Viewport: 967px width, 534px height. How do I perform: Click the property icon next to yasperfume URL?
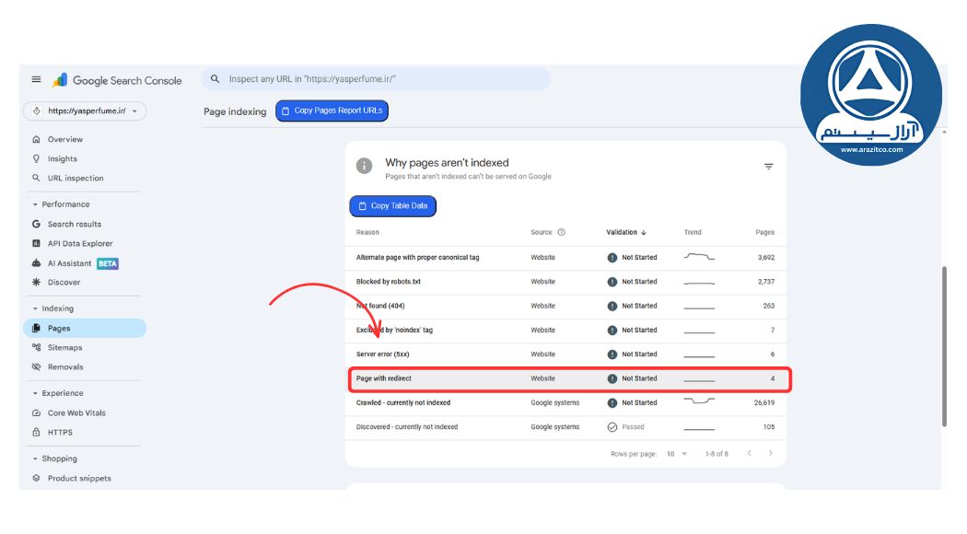pyautogui.click(x=37, y=111)
